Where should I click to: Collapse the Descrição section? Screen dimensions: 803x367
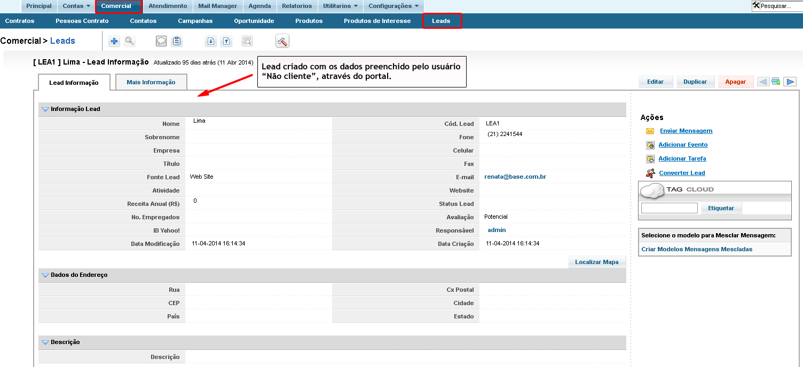click(45, 342)
